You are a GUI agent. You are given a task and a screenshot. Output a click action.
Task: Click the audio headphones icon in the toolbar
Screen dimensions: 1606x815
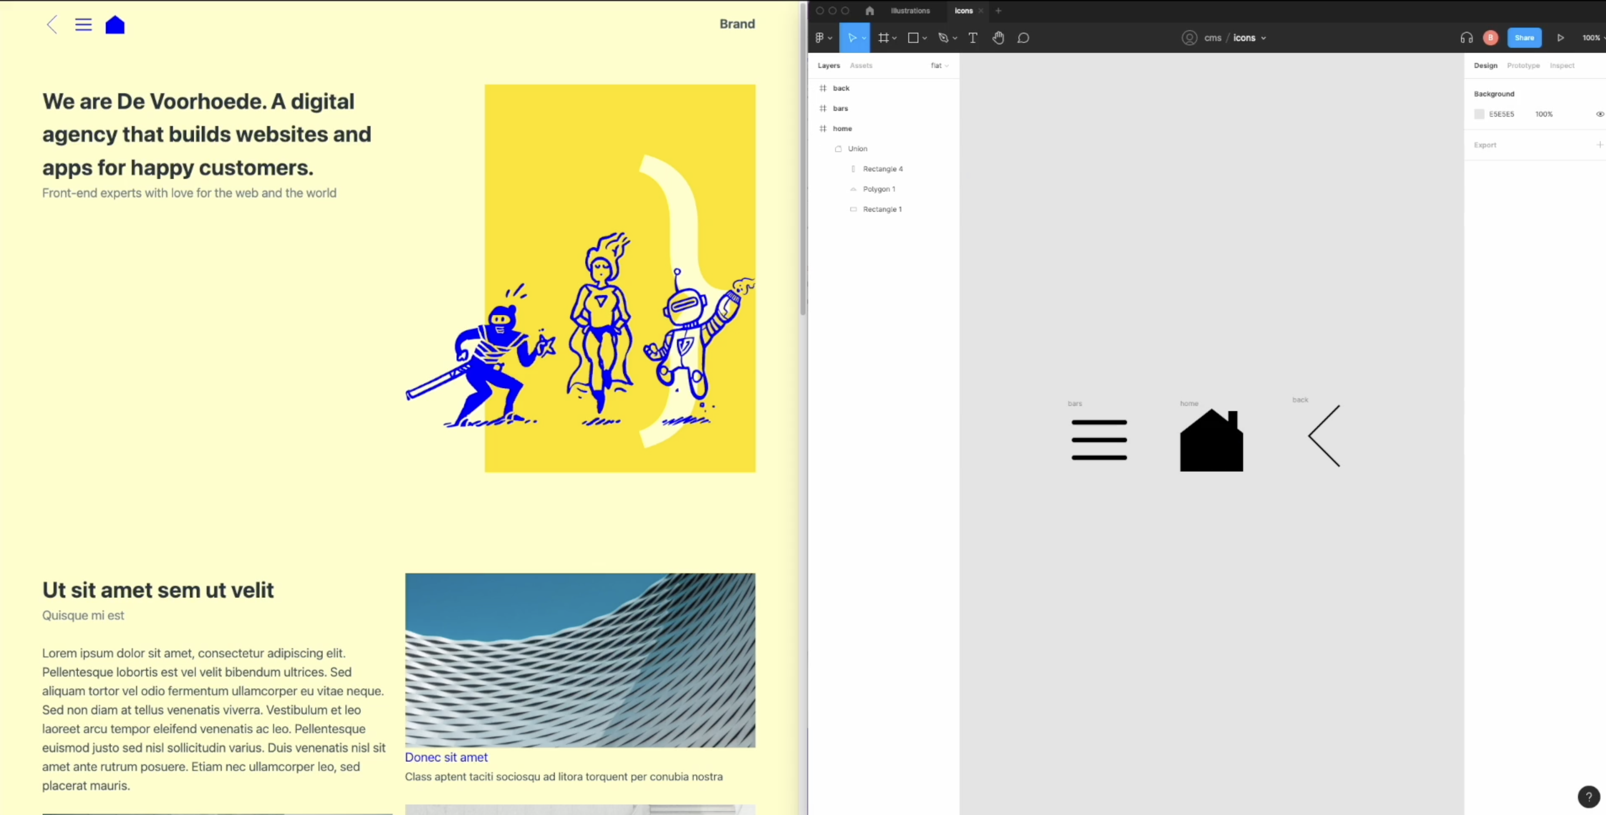(x=1466, y=38)
